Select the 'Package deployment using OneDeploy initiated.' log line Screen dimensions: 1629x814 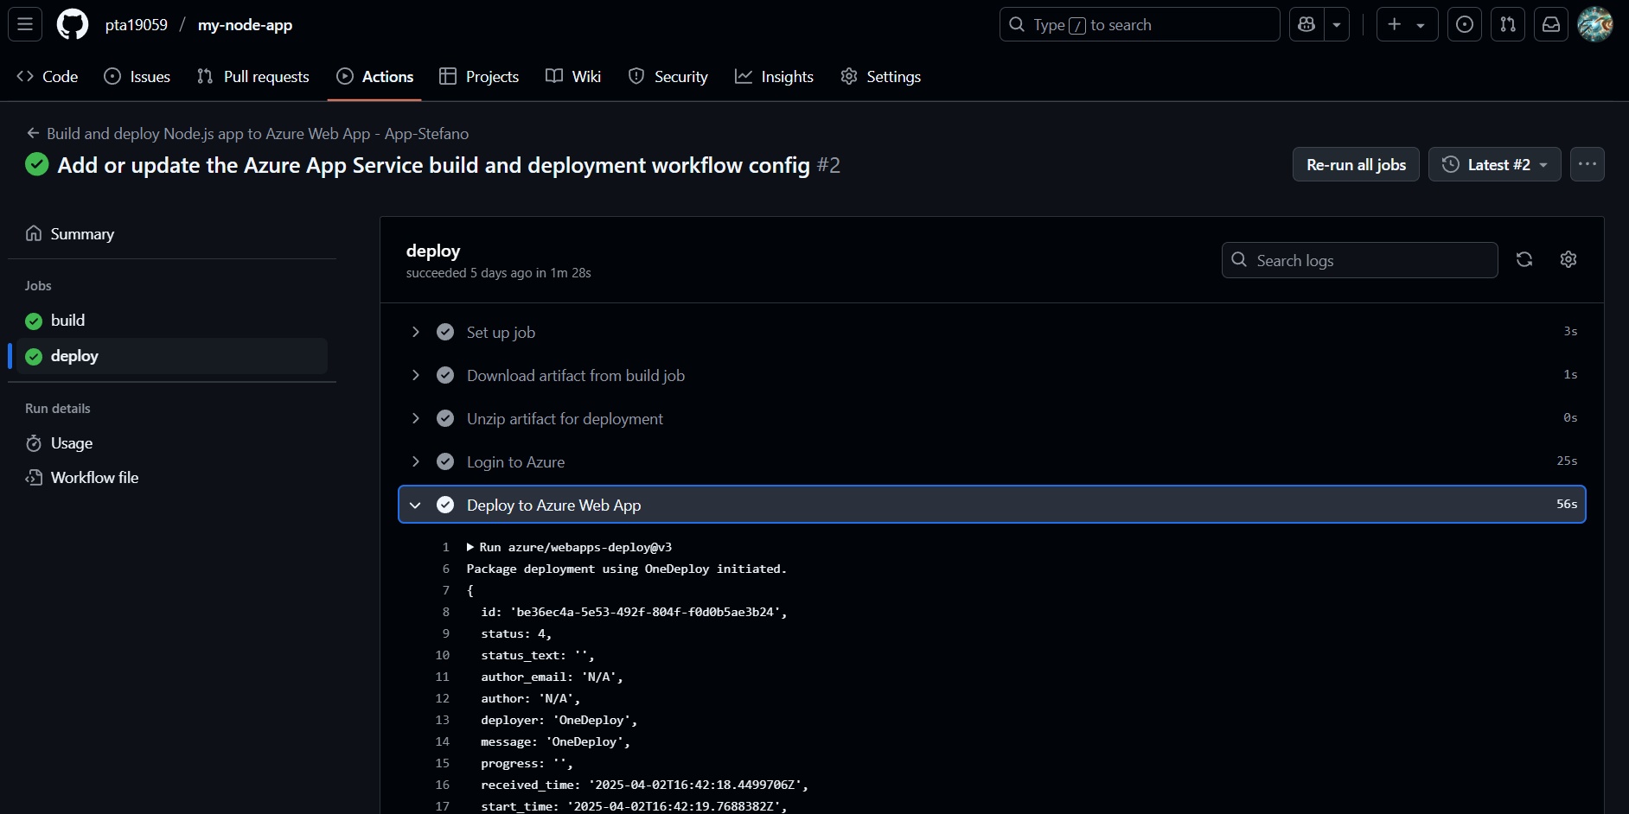click(x=627, y=569)
